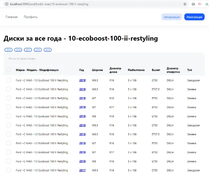Select the 2015 year chip

(48, 50)
